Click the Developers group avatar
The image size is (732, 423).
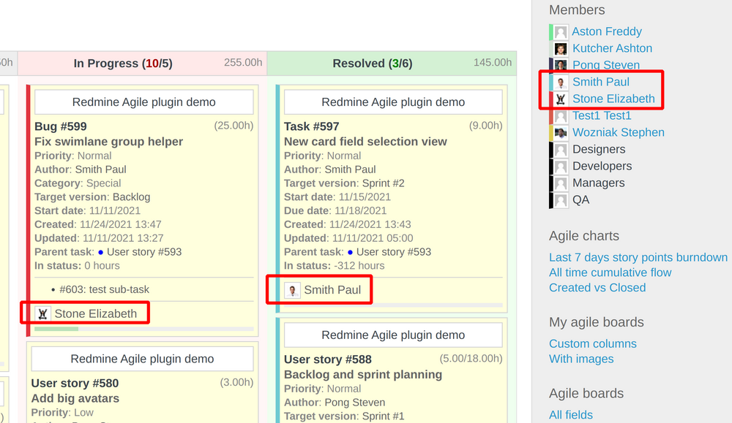click(559, 166)
